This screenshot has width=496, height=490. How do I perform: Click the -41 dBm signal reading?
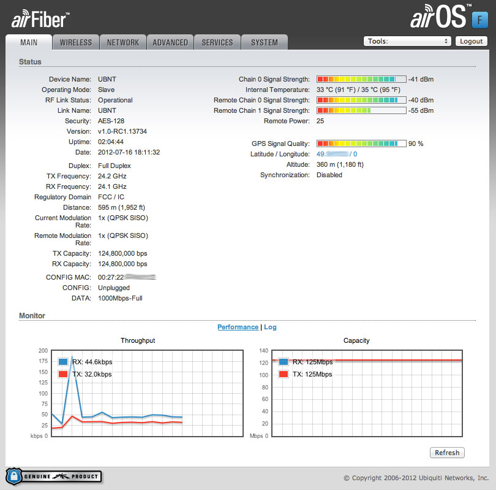[421, 79]
